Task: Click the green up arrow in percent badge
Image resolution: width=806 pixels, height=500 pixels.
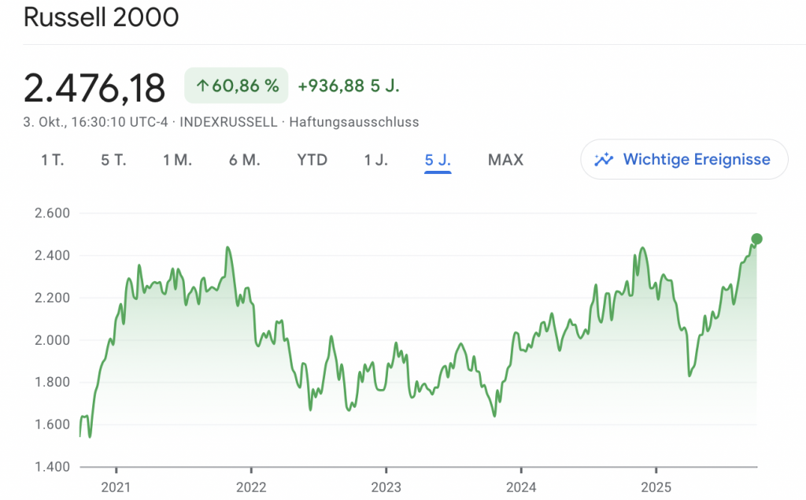Action: (201, 86)
